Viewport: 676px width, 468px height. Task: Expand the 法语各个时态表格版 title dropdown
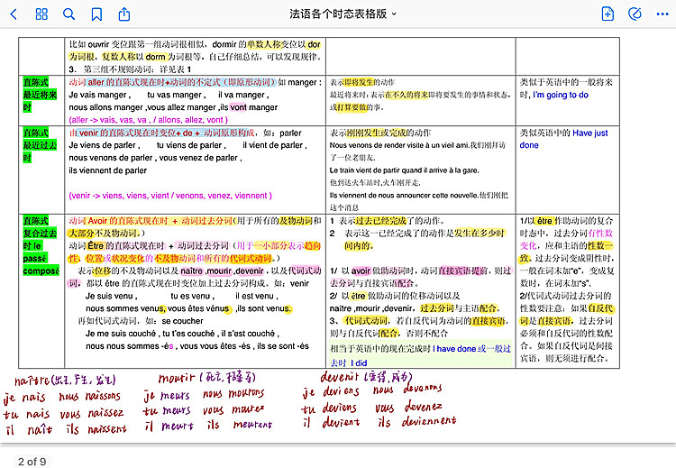343,14
